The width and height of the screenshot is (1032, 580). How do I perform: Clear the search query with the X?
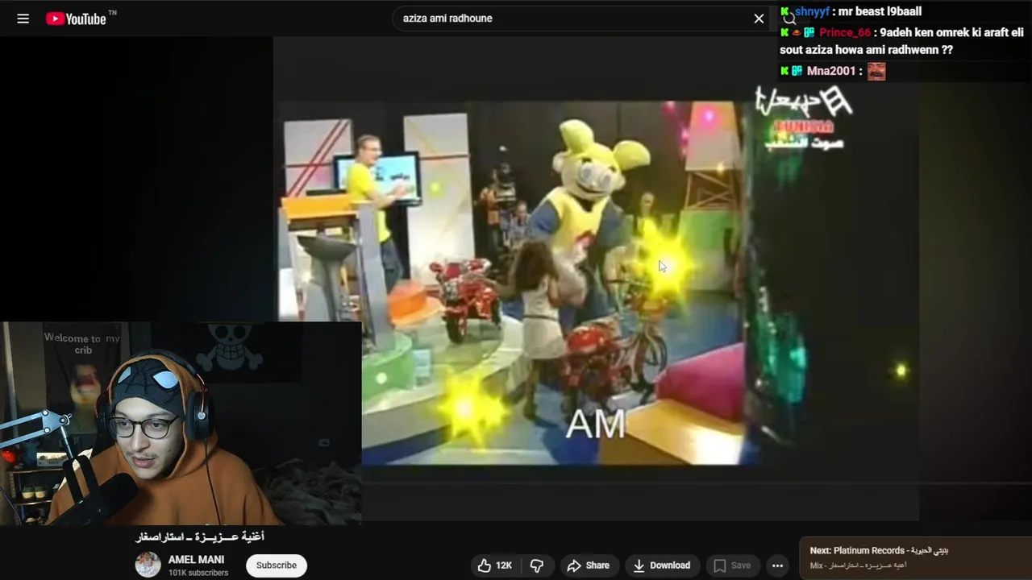(x=759, y=19)
